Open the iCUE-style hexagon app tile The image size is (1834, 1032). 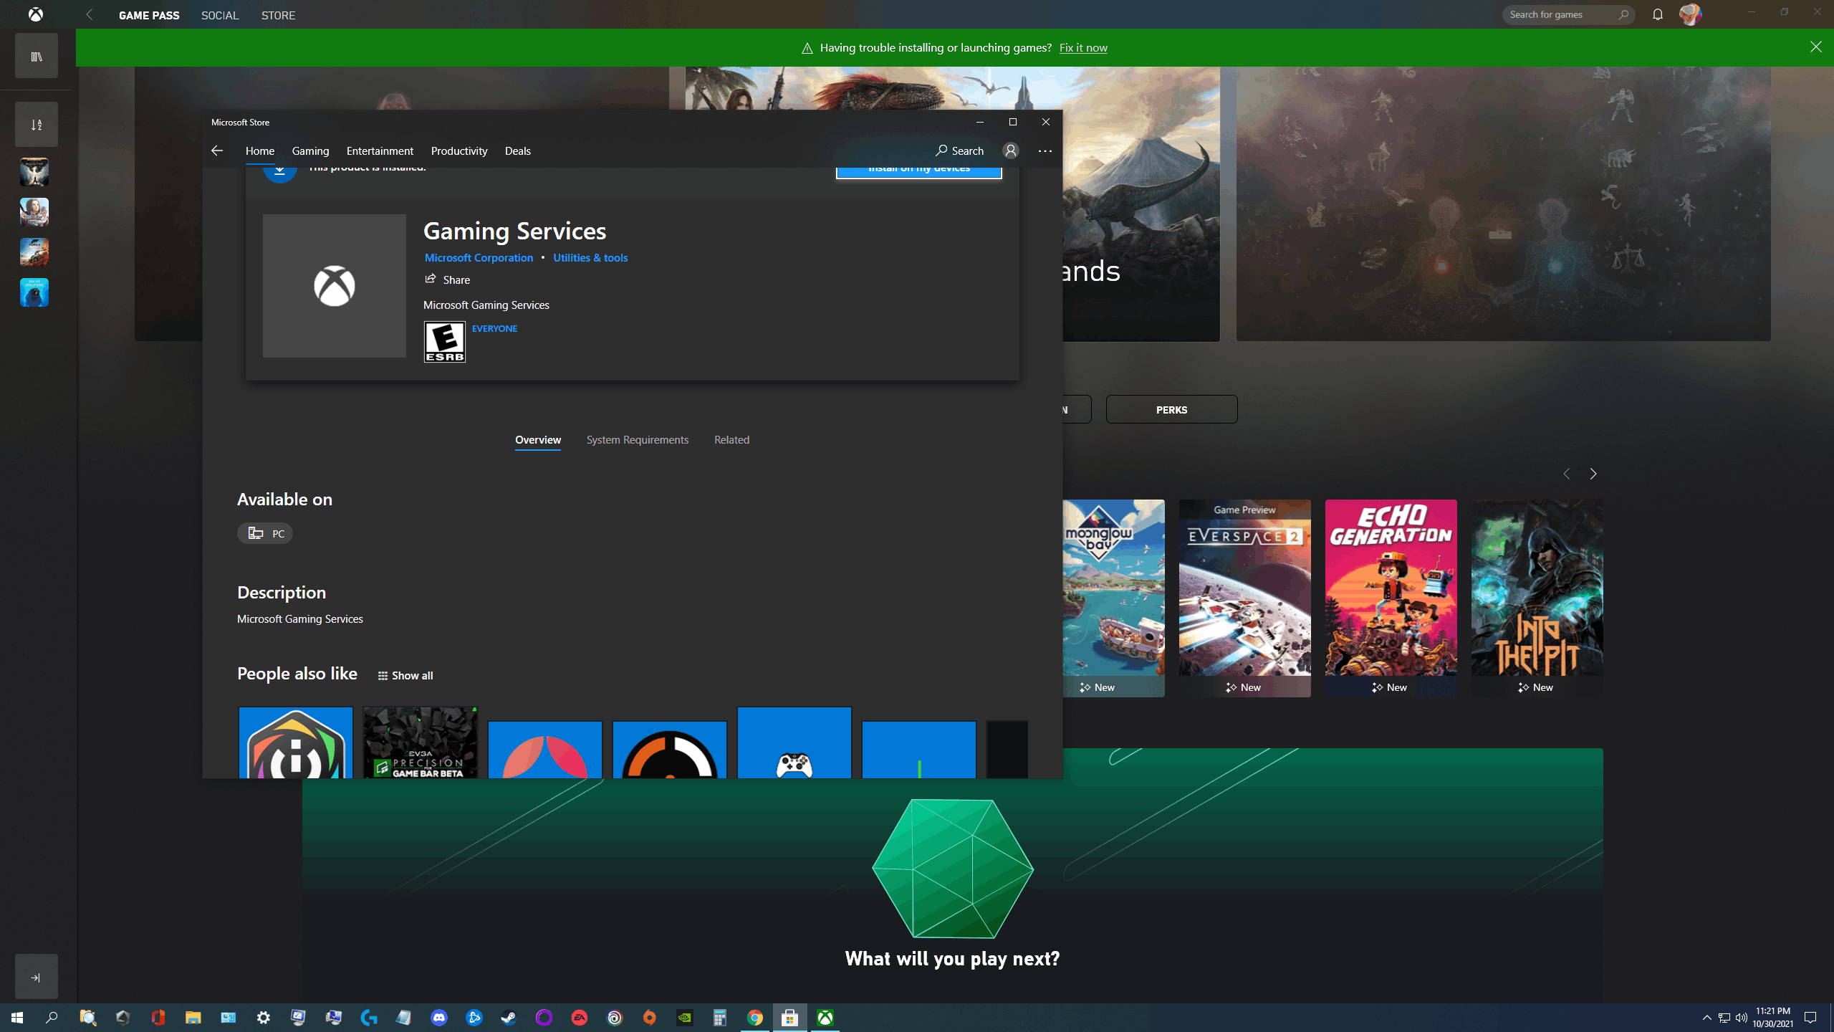296,742
